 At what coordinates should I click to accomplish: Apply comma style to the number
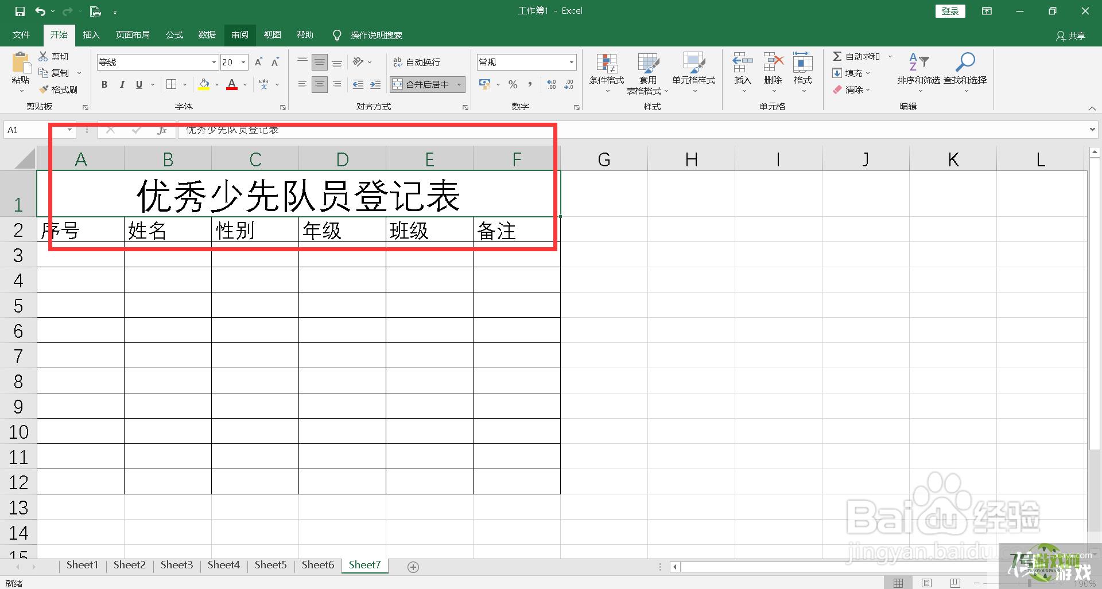530,84
